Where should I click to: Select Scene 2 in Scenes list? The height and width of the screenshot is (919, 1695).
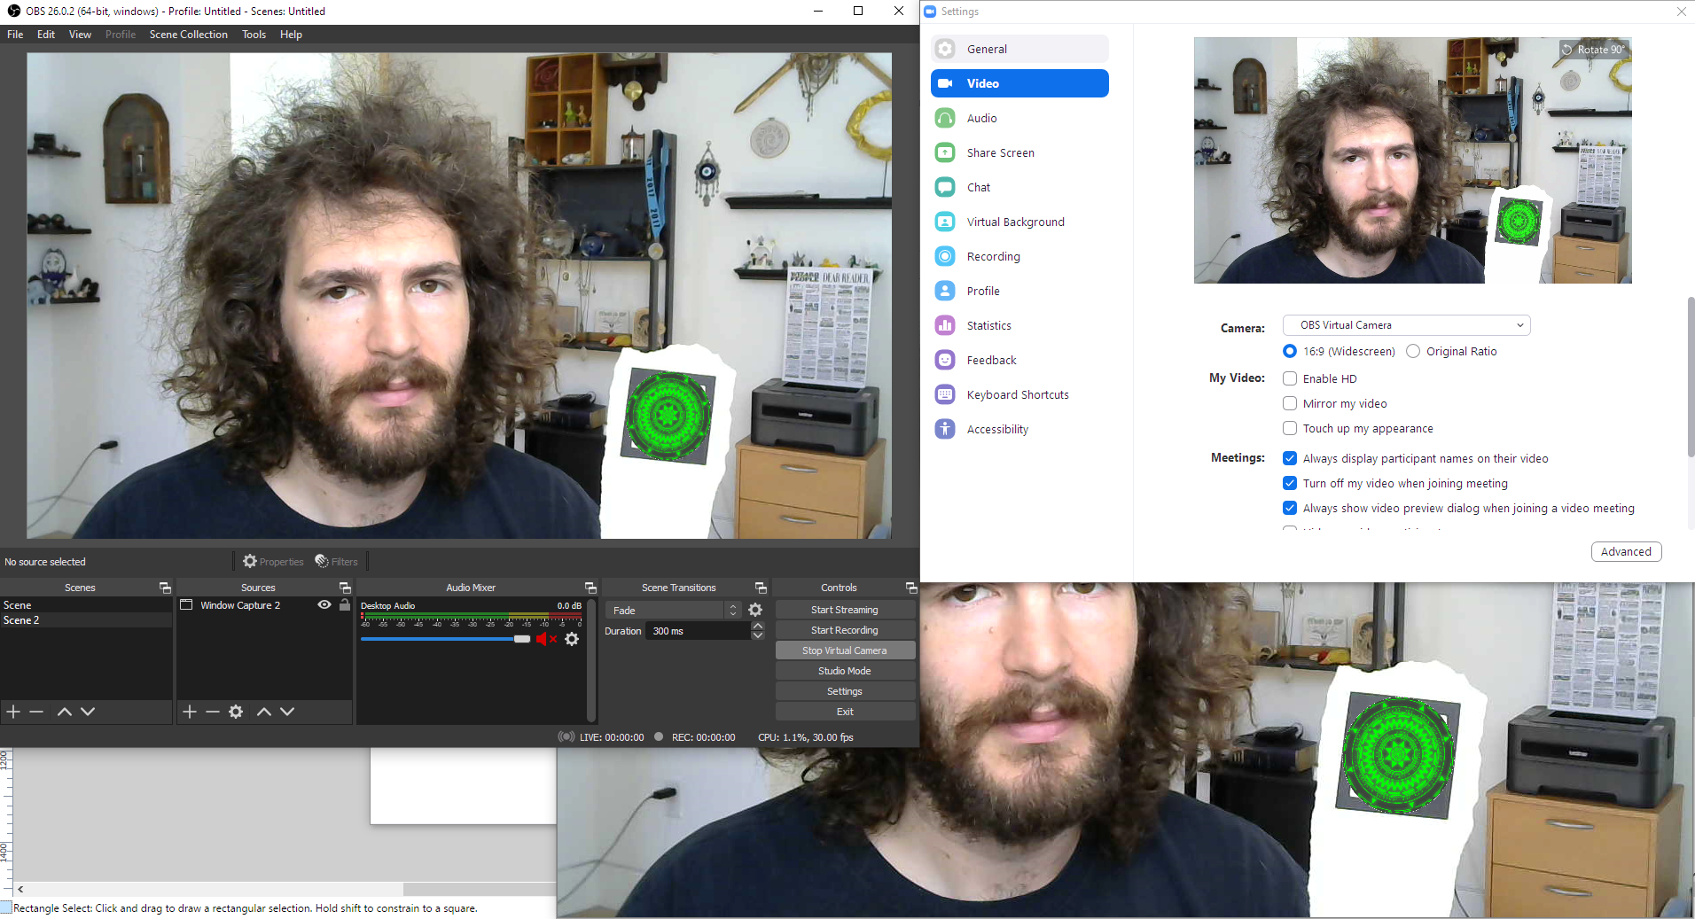click(x=86, y=620)
